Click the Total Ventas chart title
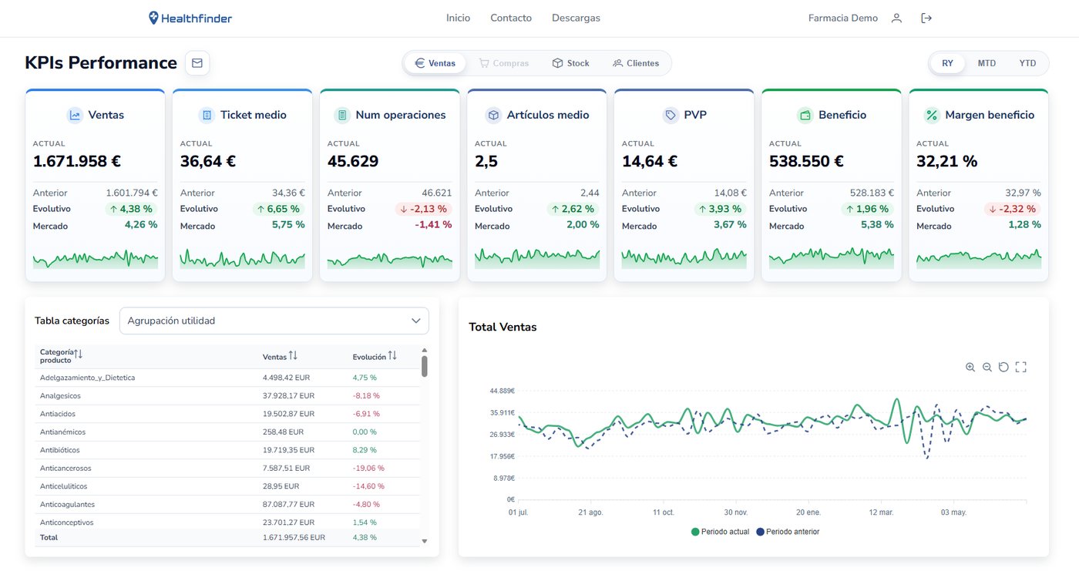Screen dimensions: 1079x588 click(x=503, y=328)
